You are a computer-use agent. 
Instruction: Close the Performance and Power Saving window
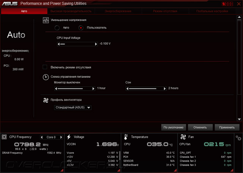tap(239, 4)
